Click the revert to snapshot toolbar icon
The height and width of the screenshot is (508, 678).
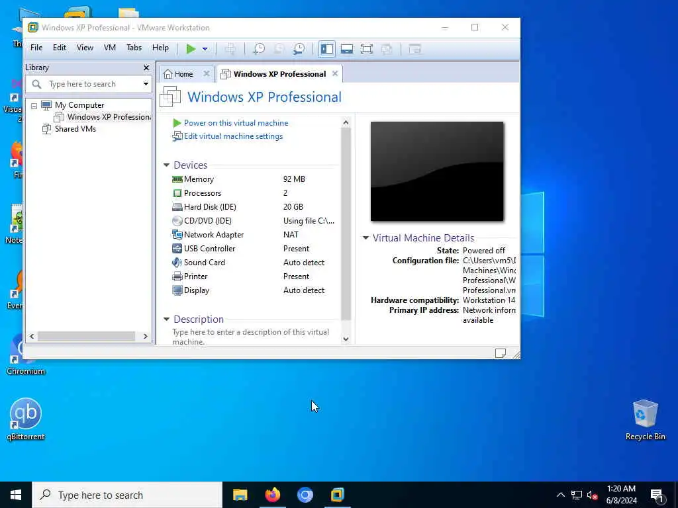tap(279, 49)
